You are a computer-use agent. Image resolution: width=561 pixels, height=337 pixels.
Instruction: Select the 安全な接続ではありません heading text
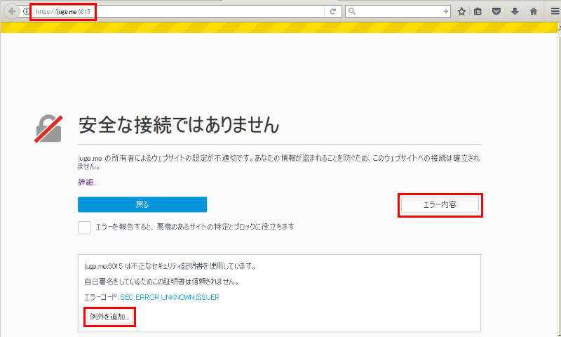(179, 125)
